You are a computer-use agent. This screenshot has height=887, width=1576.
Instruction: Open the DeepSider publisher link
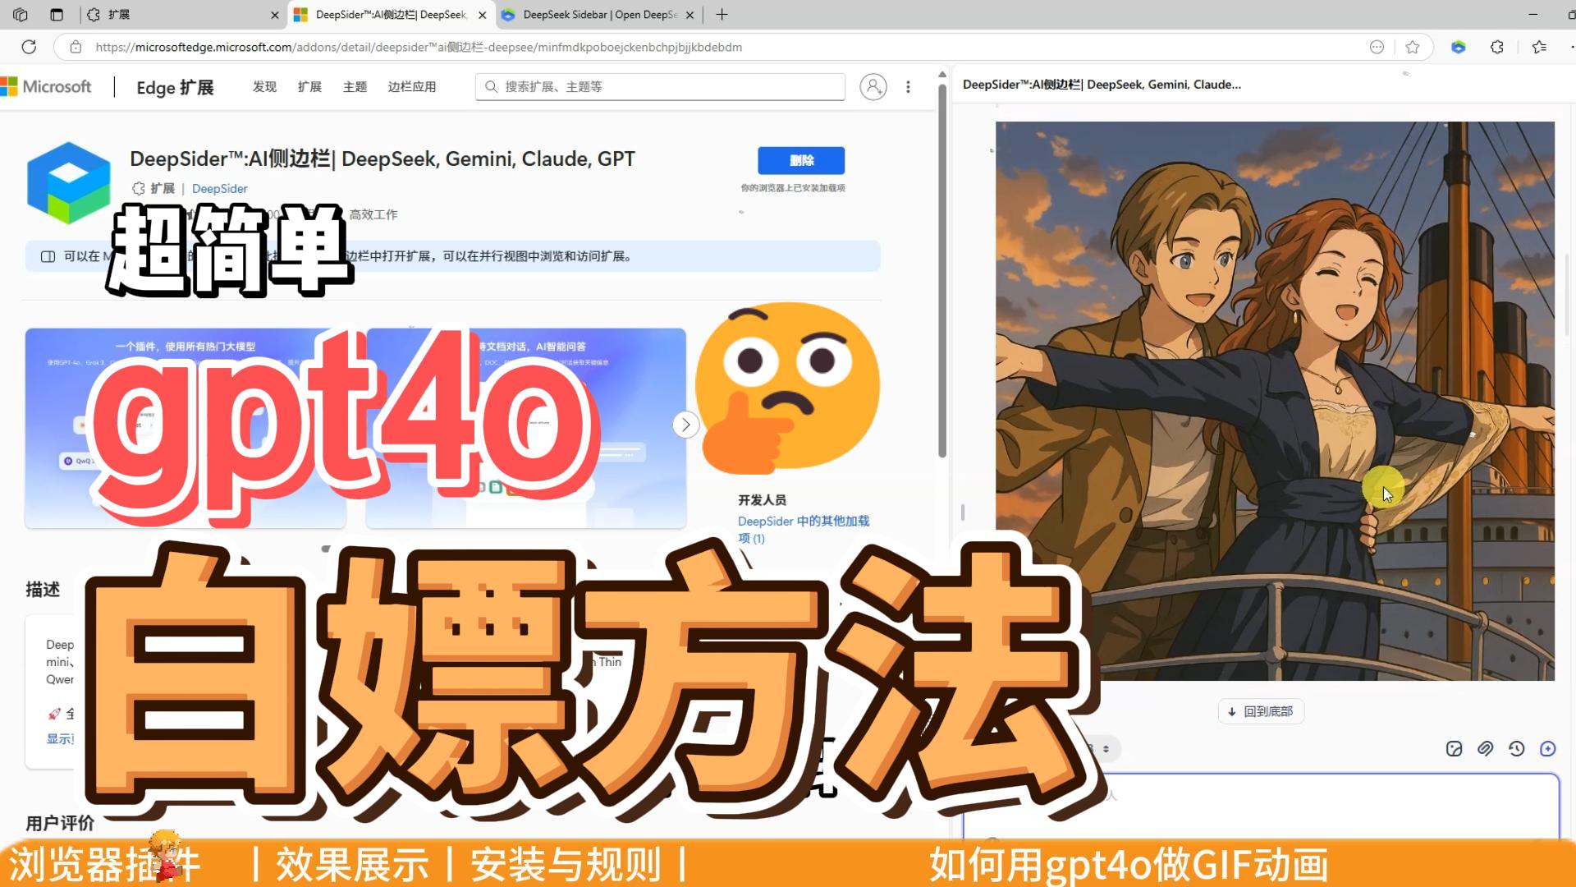click(x=219, y=188)
